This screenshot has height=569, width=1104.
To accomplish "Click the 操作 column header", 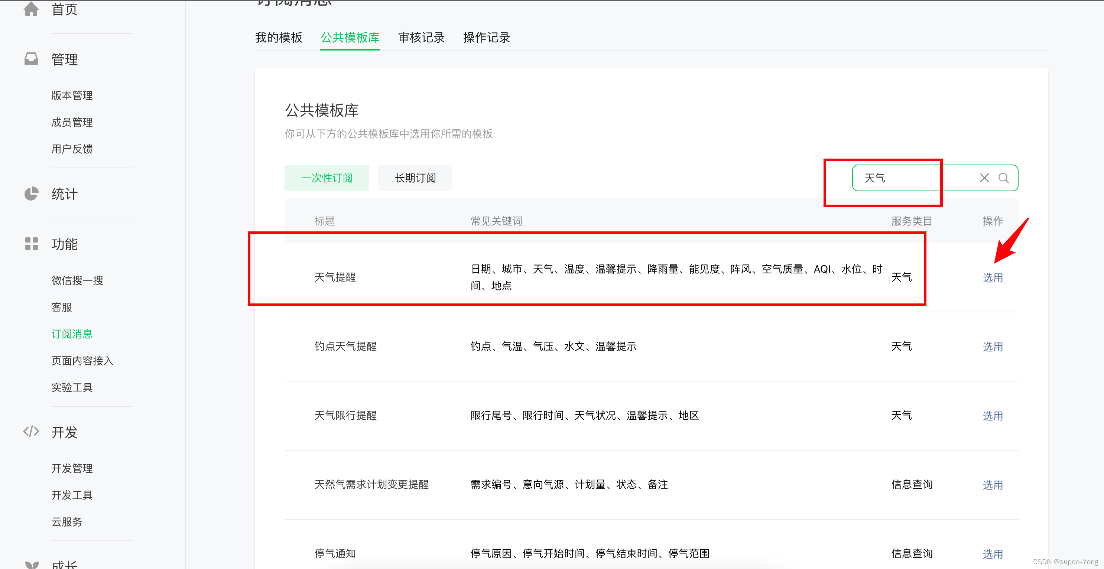I will click(993, 221).
